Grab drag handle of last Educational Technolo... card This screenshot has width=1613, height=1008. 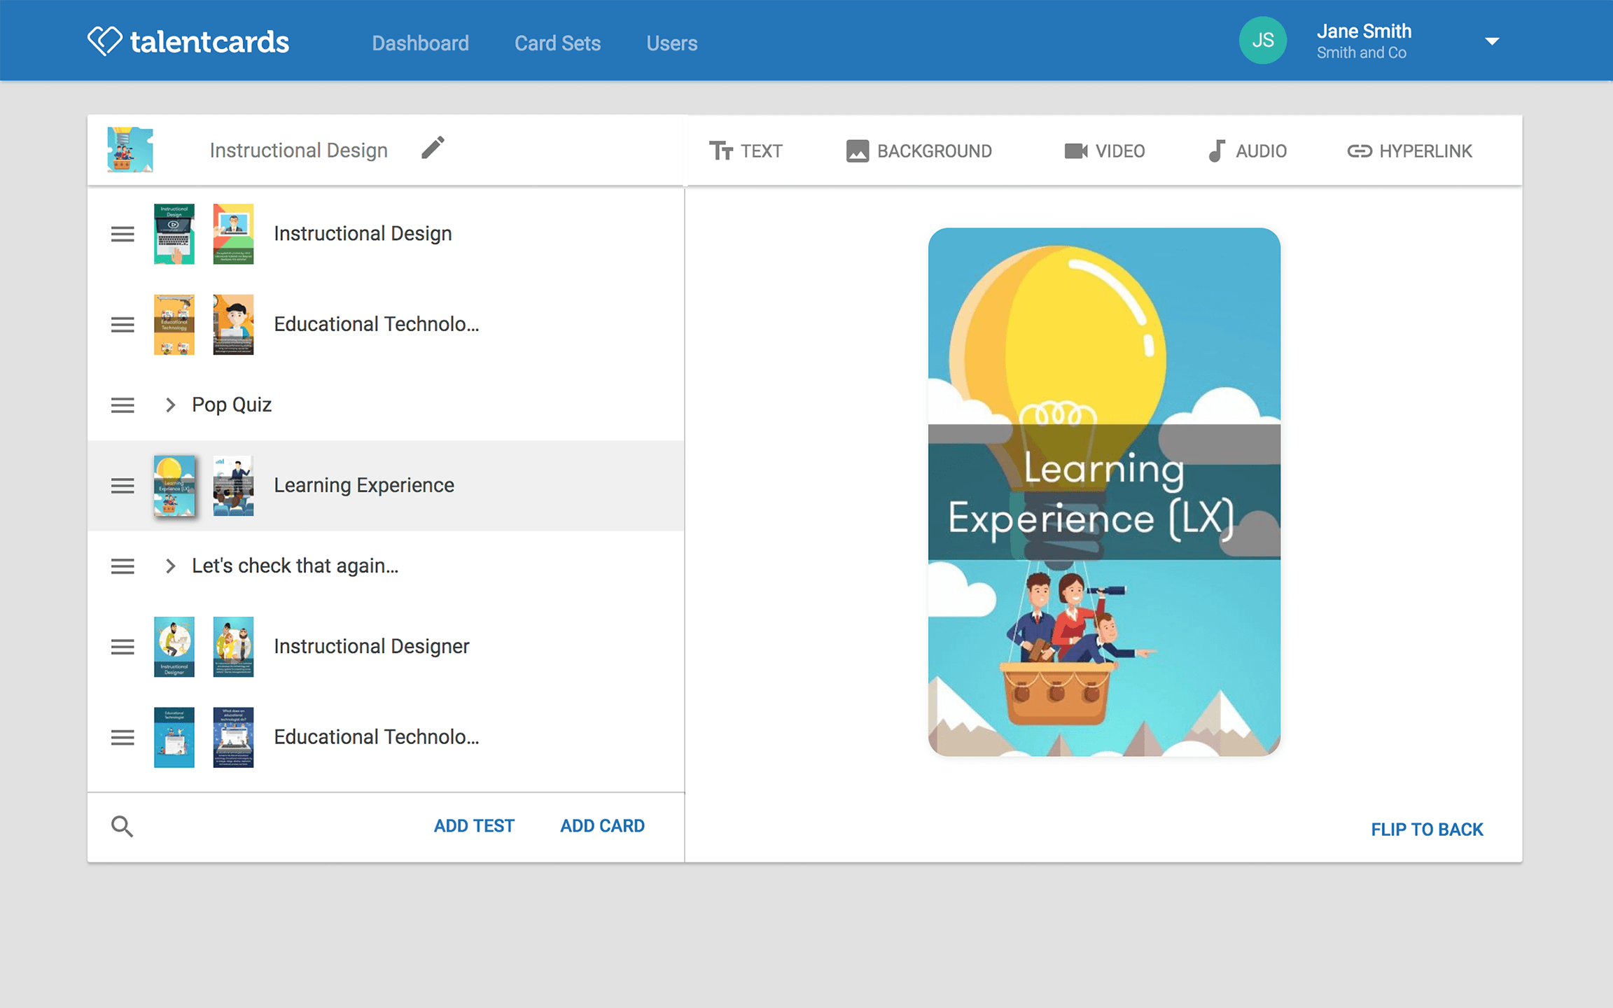coord(123,737)
